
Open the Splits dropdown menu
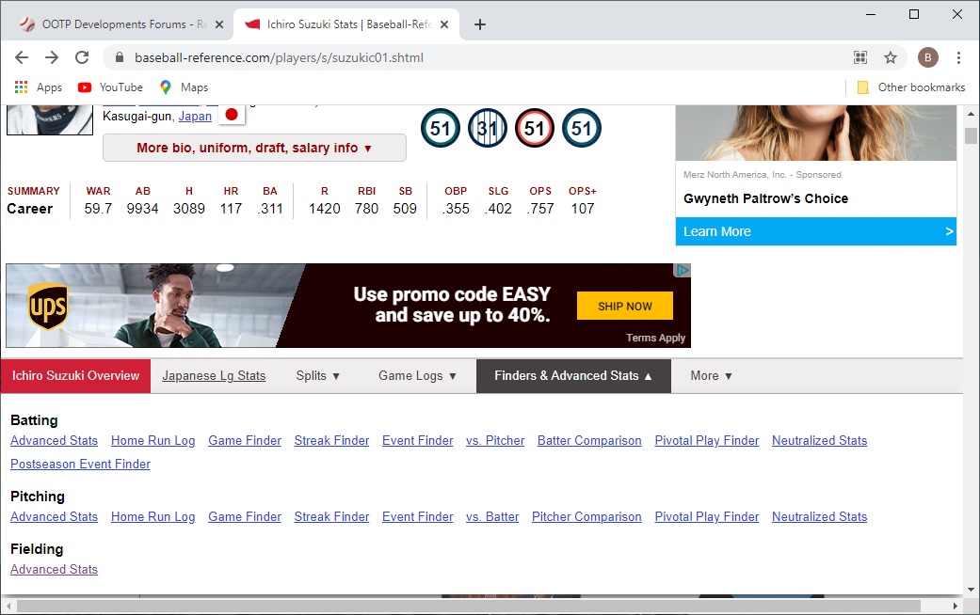point(317,376)
